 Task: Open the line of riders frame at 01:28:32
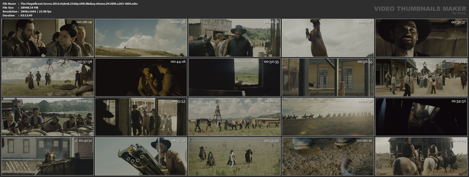(x=328, y=116)
